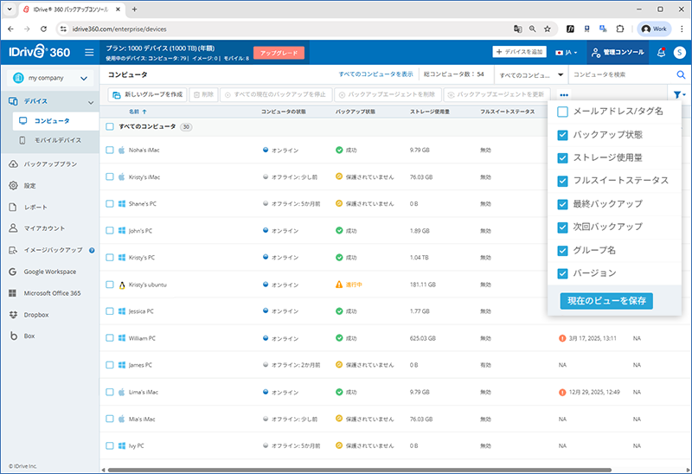Open the filter funnel icon
This screenshot has width=692, height=474.
(x=678, y=94)
